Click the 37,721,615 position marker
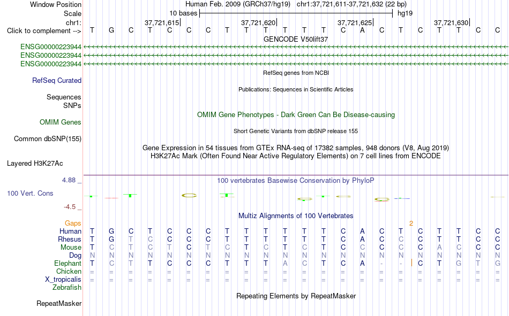The image size is (509, 316). pyautogui.click(x=162, y=22)
